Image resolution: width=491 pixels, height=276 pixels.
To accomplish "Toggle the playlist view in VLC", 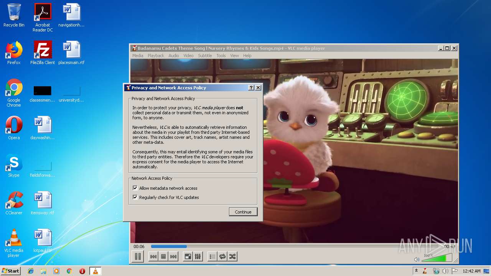I will 213,256.
